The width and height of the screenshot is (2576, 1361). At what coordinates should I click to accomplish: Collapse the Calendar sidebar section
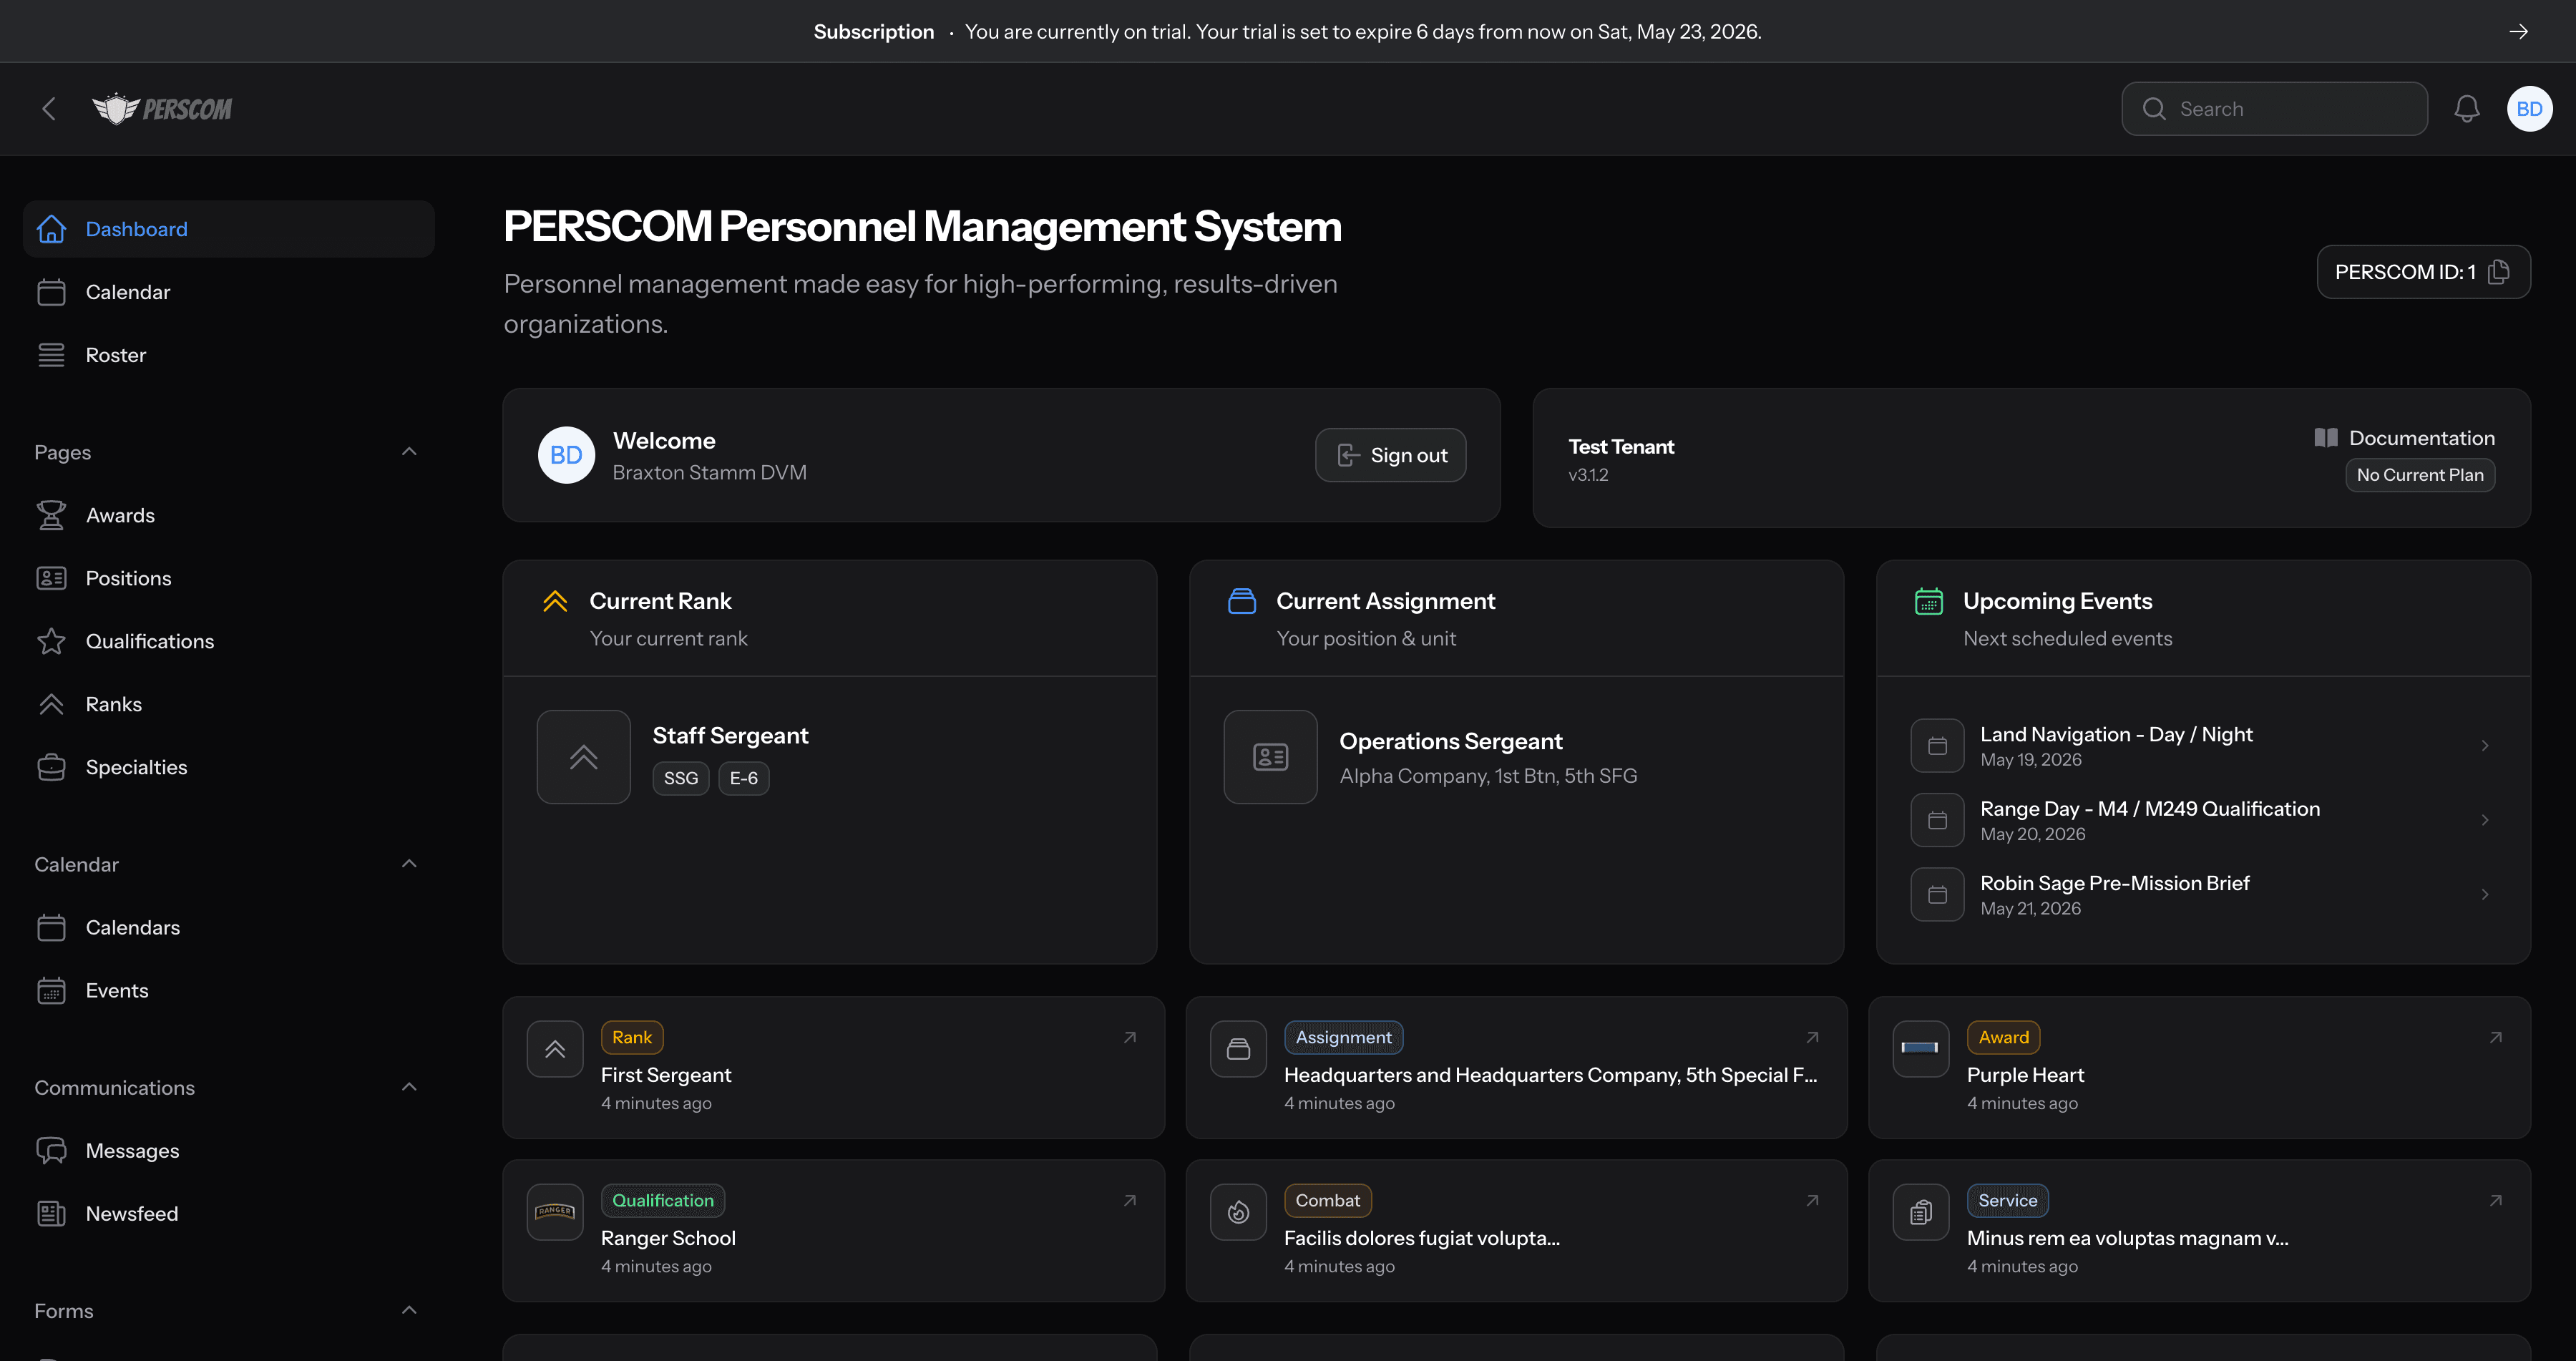pyautogui.click(x=409, y=864)
